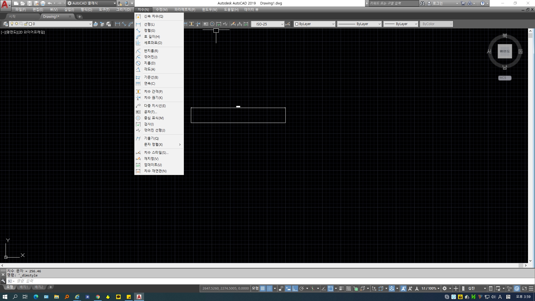Click the vertical scrollbar down arrow
The width and height of the screenshot is (535, 301).
pos(530,261)
